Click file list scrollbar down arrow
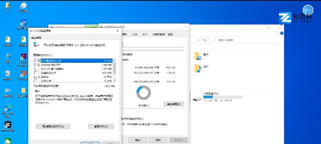321x144 pixels. (x=114, y=80)
